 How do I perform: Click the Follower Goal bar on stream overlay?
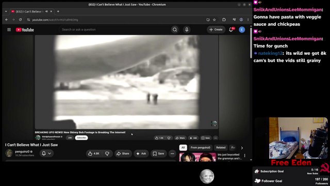coord(291,181)
